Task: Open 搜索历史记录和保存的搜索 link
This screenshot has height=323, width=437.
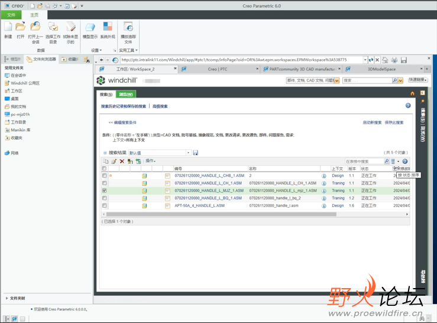Action: coord(124,106)
